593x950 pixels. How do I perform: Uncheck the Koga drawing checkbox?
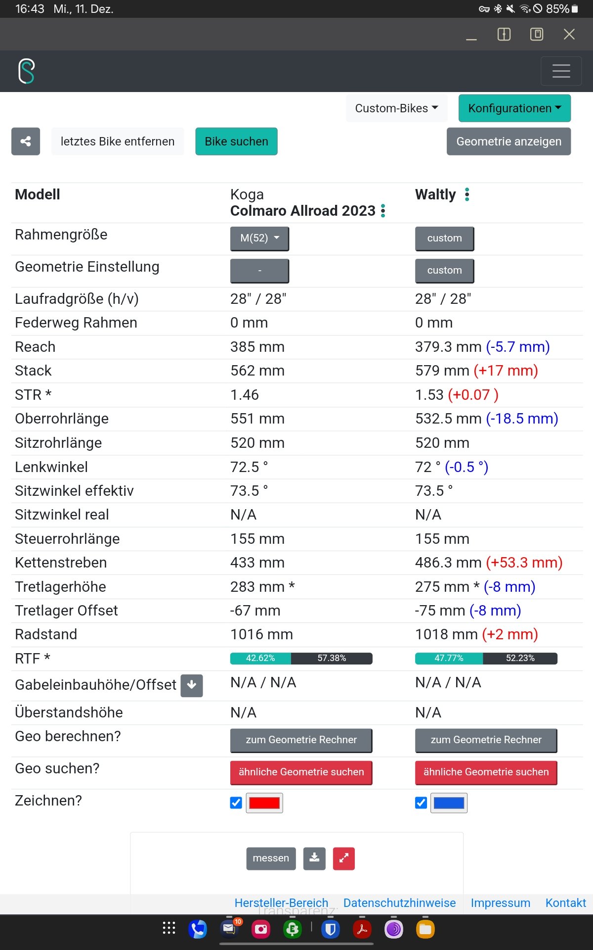coord(236,803)
